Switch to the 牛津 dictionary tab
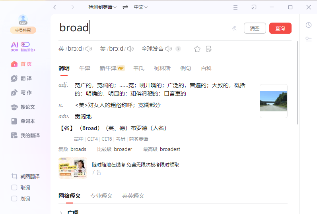The image size is (317, 214). pyautogui.click(x=85, y=68)
